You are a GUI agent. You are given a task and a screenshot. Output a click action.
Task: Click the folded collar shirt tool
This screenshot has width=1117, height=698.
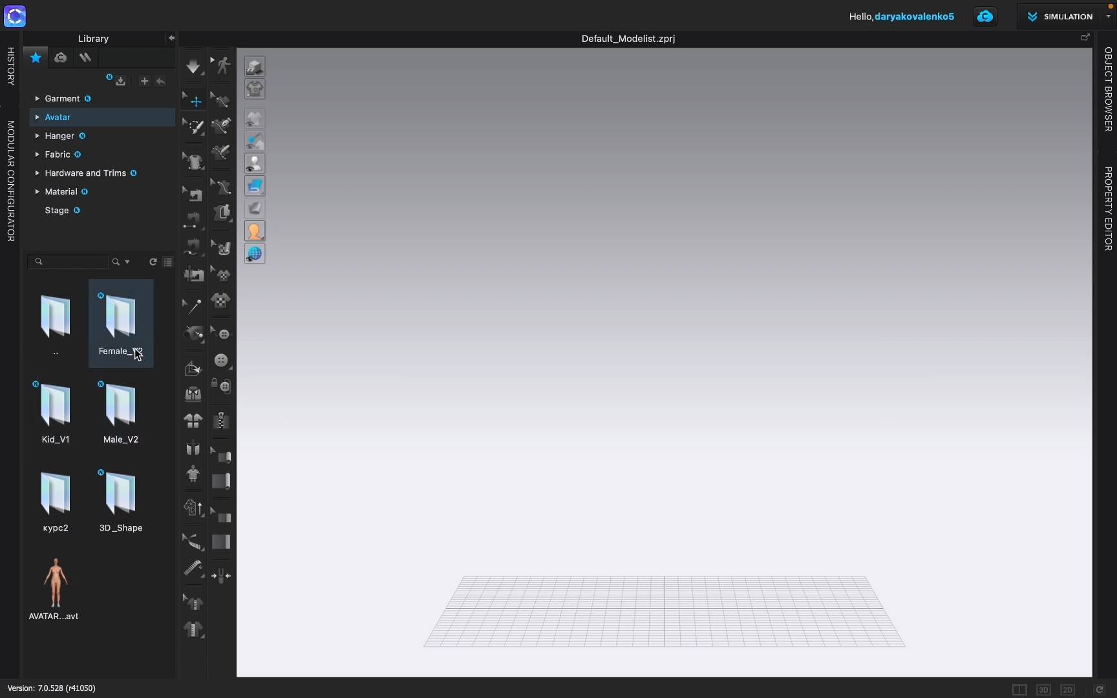click(x=193, y=394)
